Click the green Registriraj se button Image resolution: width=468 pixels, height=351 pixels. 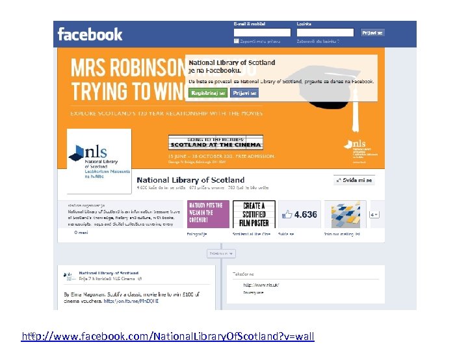coord(208,93)
